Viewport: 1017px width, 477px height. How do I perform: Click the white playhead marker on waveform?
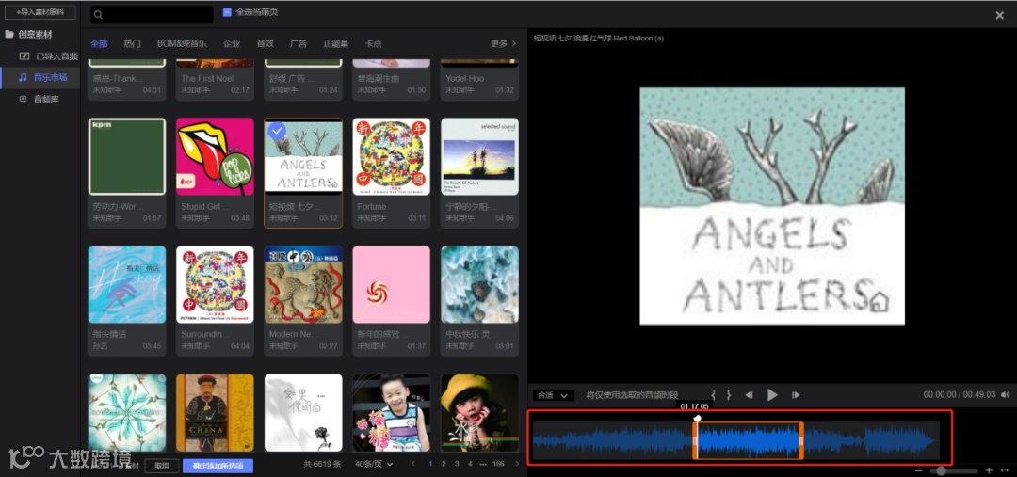pyautogui.click(x=697, y=418)
